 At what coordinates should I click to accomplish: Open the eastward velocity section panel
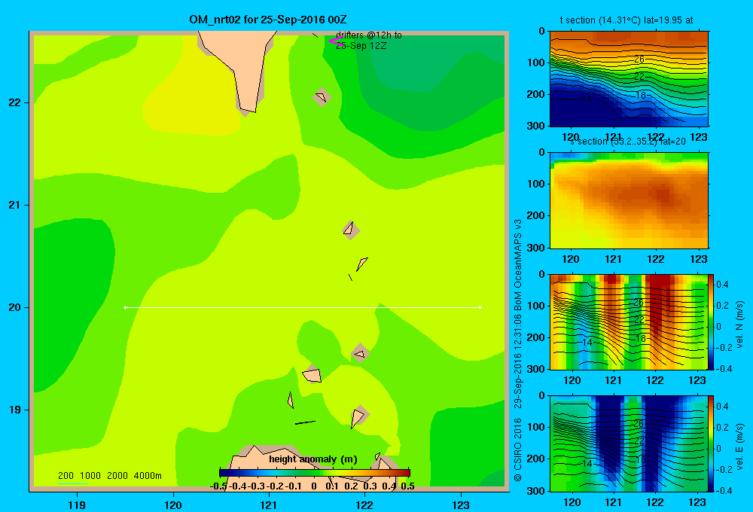click(629, 443)
